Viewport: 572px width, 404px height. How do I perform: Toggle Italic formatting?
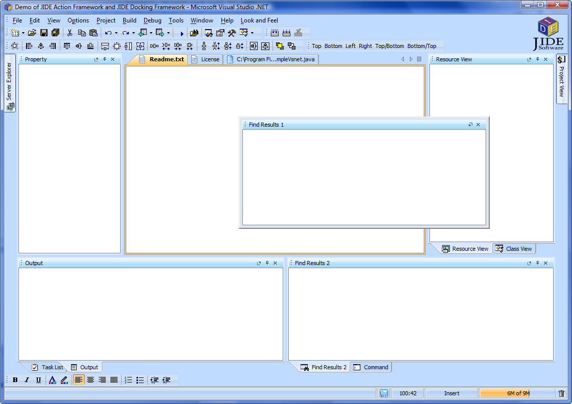click(x=27, y=380)
